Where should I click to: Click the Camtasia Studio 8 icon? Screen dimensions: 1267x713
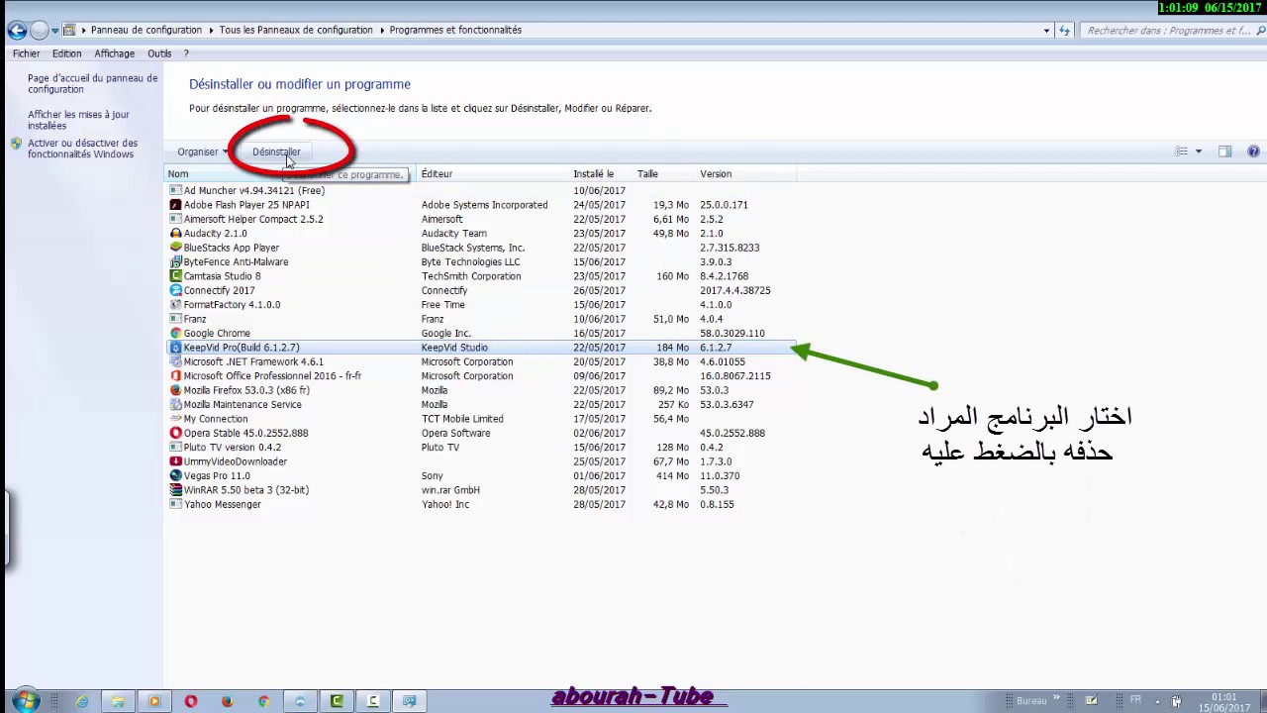(x=175, y=276)
